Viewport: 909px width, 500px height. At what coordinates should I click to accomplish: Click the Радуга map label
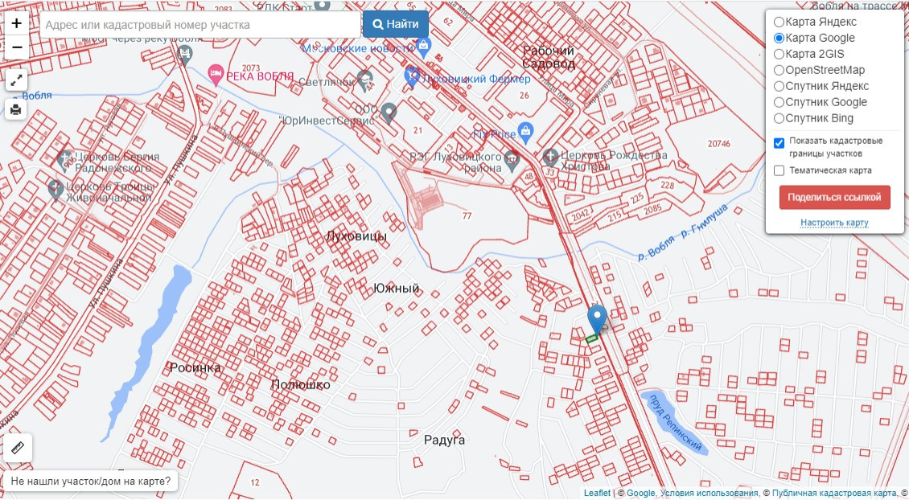click(445, 441)
